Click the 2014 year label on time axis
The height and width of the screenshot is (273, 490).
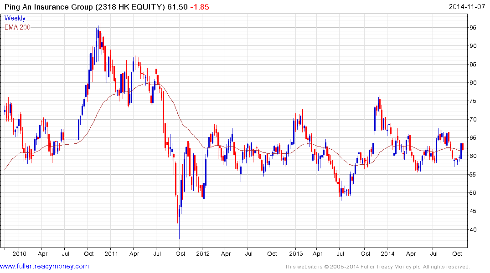click(387, 253)
